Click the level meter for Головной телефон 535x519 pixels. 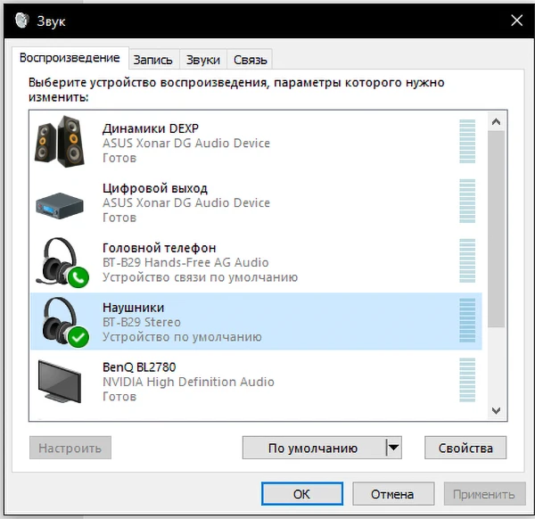coord(467,260)
